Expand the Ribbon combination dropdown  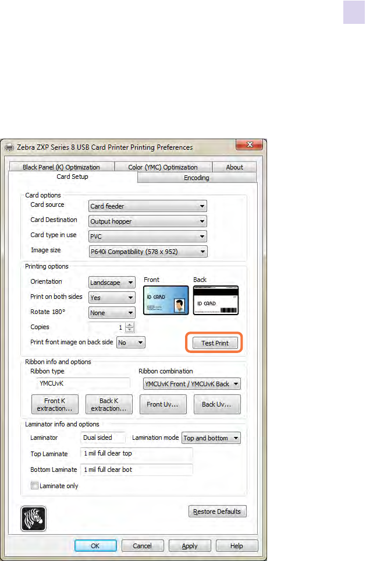click(192, 384)
